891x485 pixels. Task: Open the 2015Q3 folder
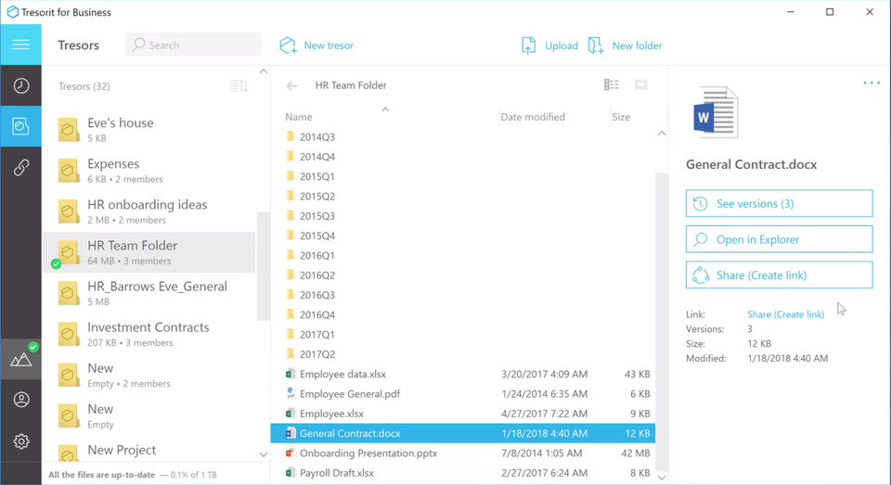point(317,216)
